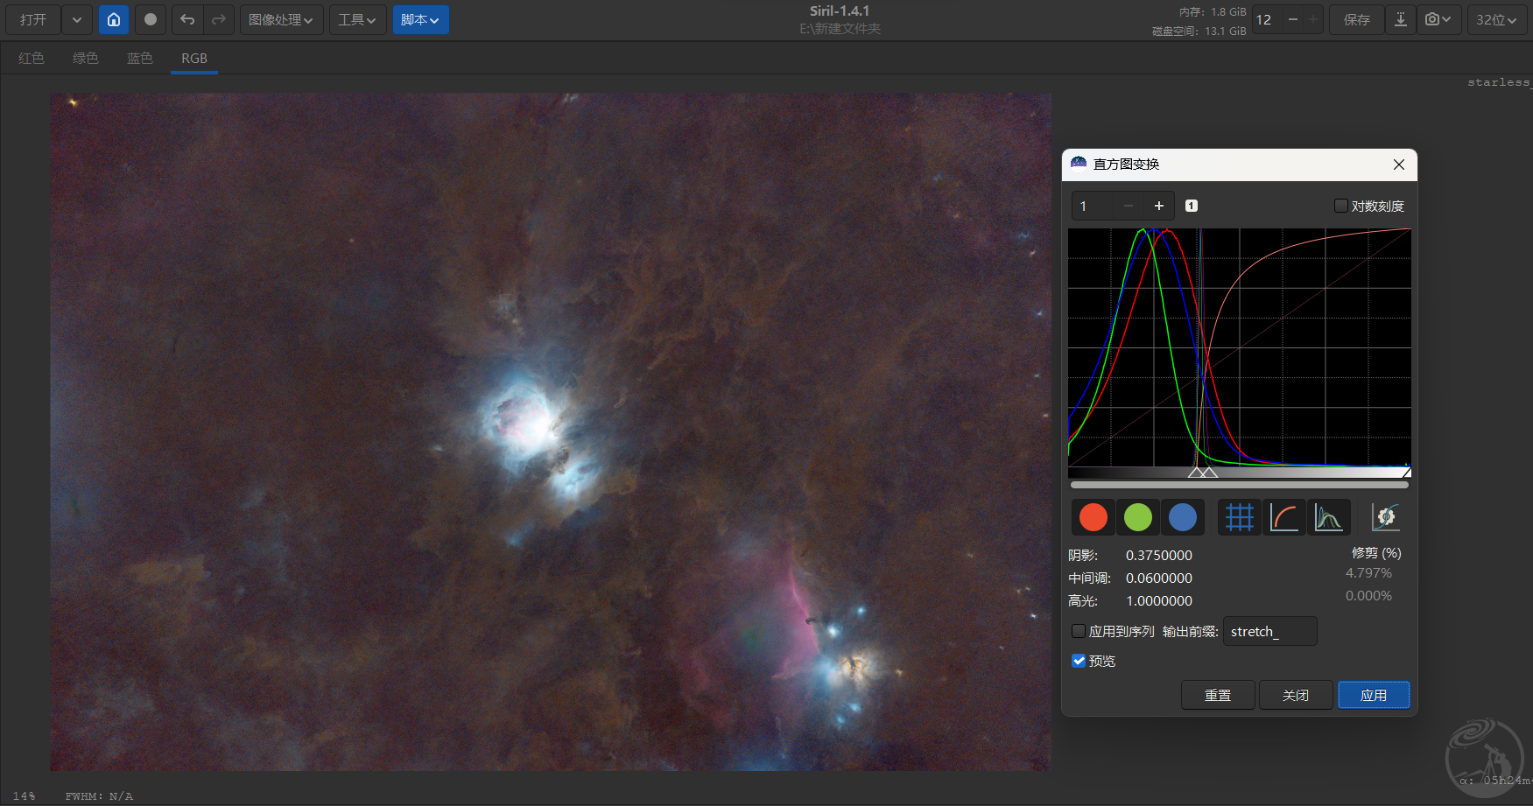The height and width of the screenshot is (806, 1533).
Task: Click the home directory icon in toolbar
Action: tap(114, 19)
